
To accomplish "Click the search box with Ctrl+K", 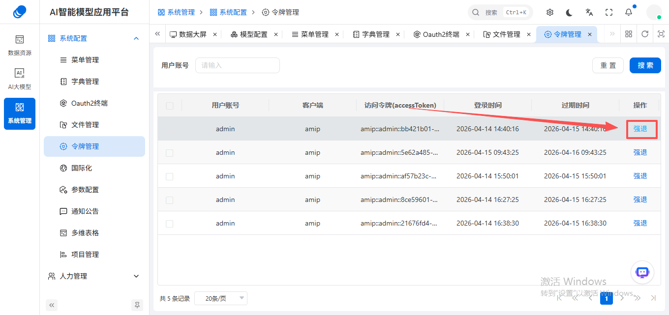I will [x=500, y=12].
